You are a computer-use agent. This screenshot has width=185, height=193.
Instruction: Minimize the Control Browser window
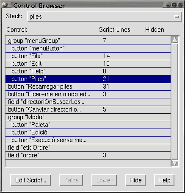pos(168,5)
